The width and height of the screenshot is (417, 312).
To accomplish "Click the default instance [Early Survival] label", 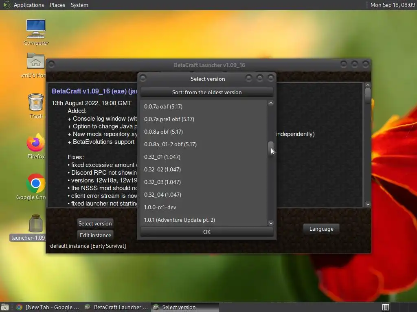I will pos(88,246).
